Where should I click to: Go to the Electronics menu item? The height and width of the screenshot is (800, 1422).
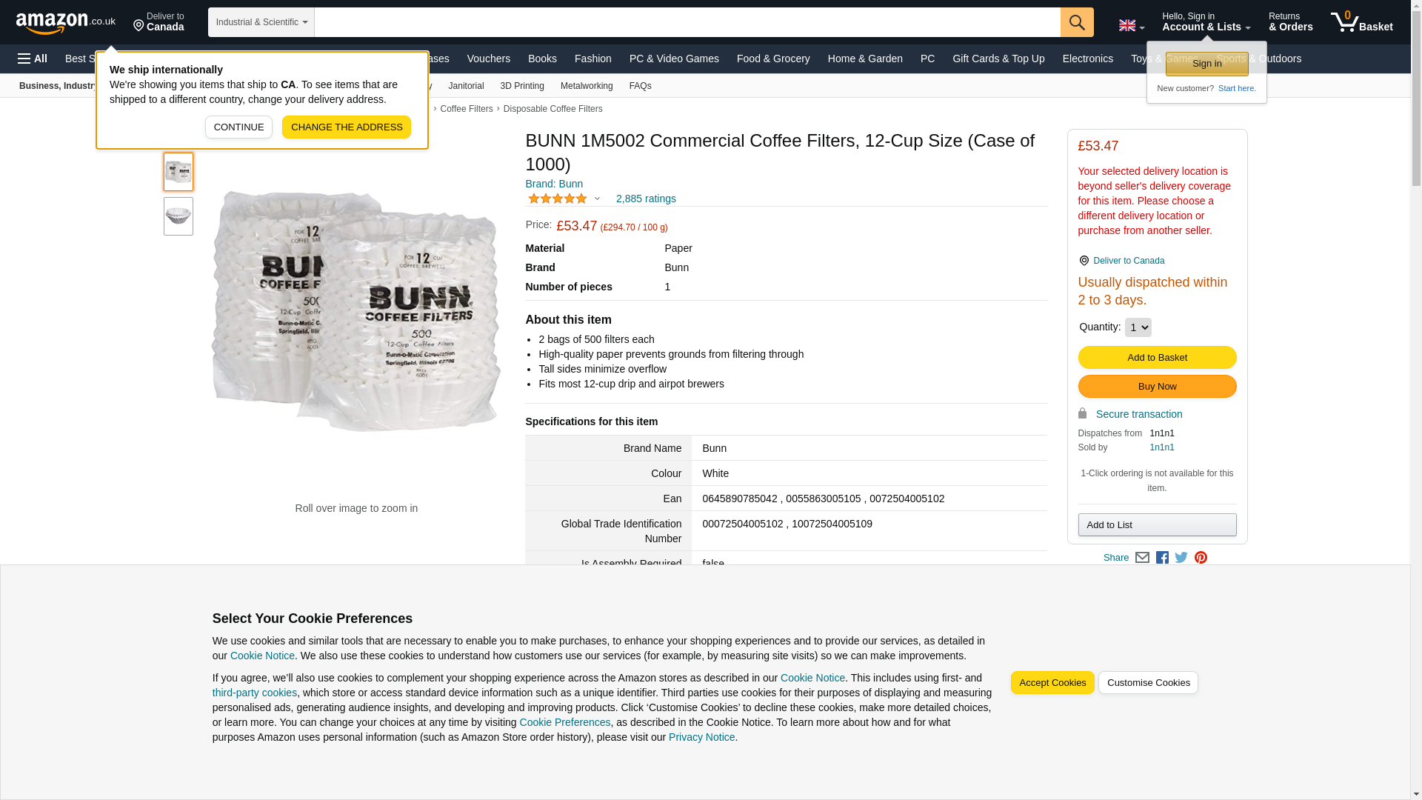coord(1087,59)
